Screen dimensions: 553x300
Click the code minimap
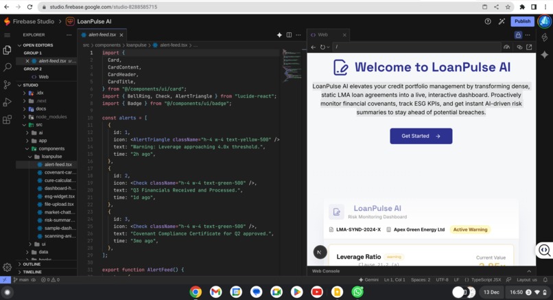coord(292,65)
